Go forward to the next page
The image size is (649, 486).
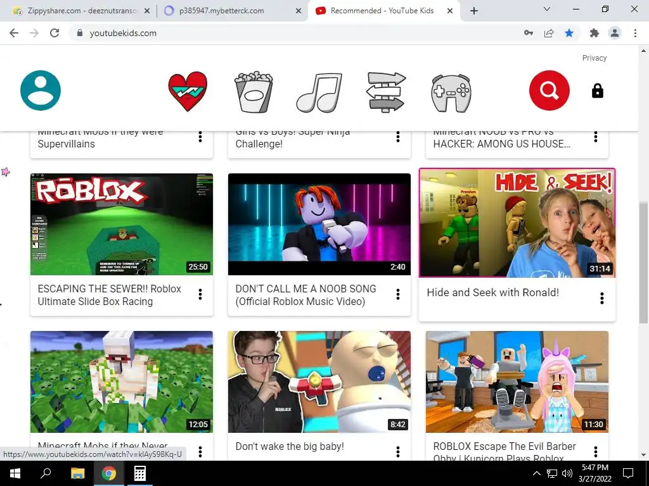[34, 33]
